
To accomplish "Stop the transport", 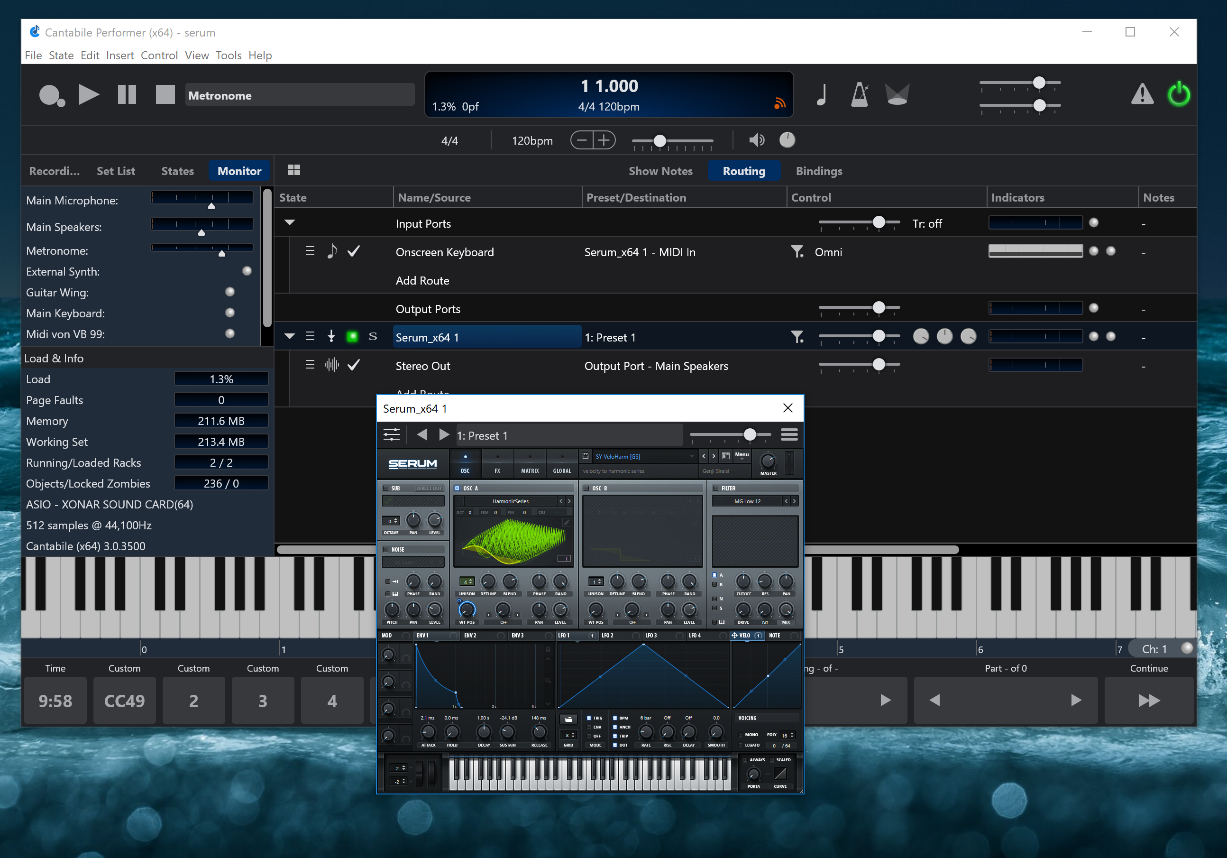I will point(165,94).
